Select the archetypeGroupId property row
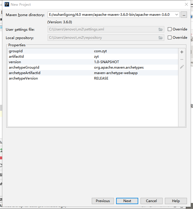The image size is (193, 209). tap(93, 67)
